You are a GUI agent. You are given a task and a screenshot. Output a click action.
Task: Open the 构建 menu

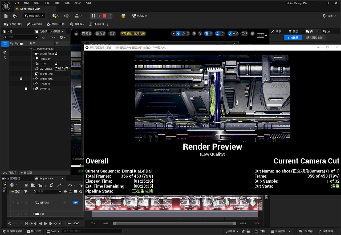(x=57, y=3)
